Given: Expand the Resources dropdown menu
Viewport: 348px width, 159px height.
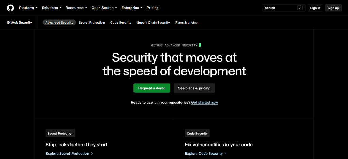Looking at the screenshot, I should click(x=76, y=8).
